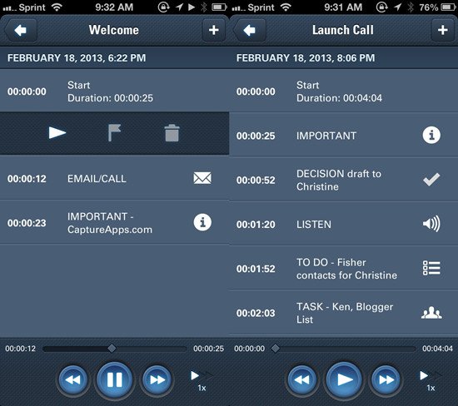
Task: Tap the plus button on Launch Call screen
Action: [443, 30]
